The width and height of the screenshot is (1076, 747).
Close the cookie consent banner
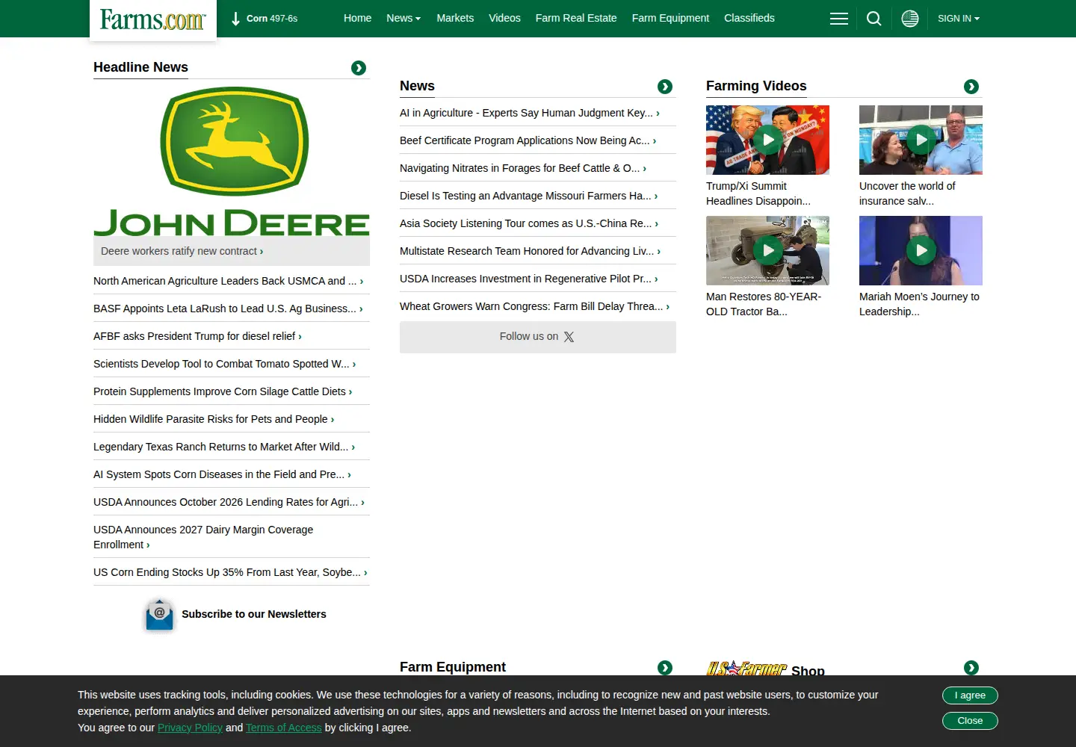970,721
